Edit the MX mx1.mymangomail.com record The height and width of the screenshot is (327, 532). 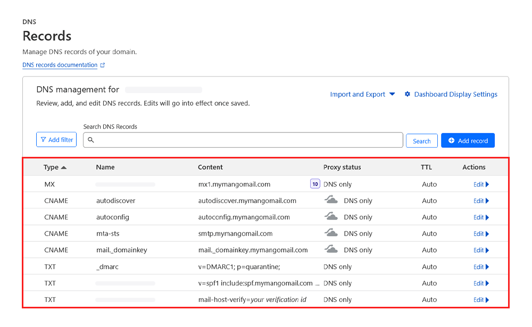[481, 185]
